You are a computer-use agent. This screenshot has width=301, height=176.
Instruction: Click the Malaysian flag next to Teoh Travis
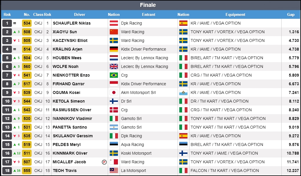(114, 171)
